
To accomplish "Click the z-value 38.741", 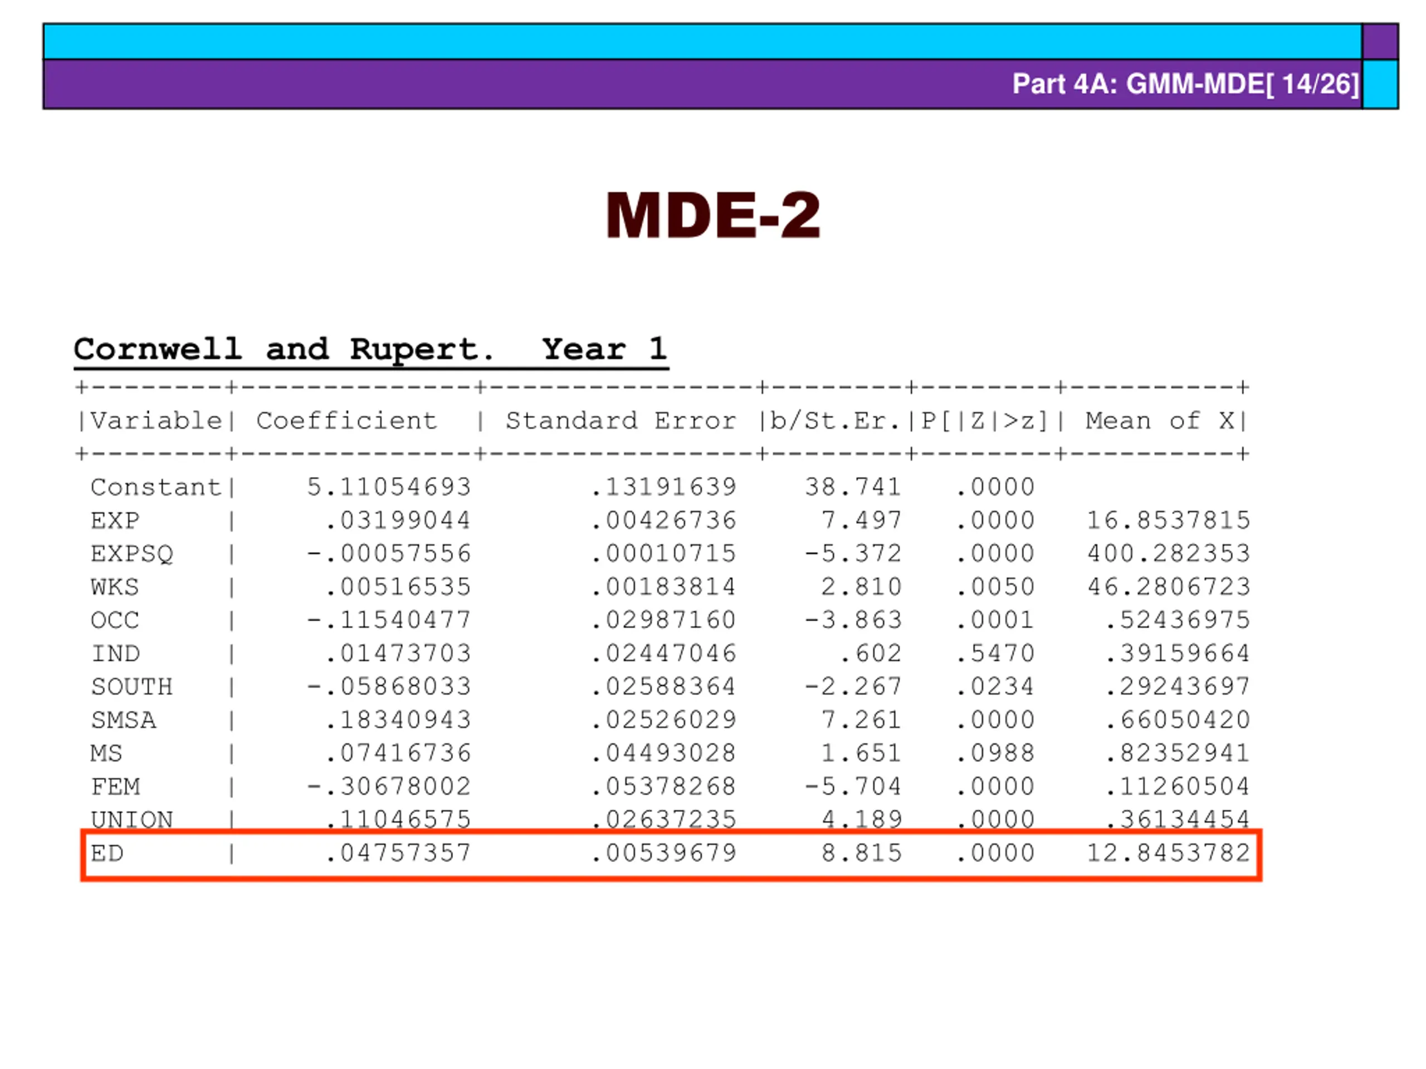I will [x=853, y=487].
